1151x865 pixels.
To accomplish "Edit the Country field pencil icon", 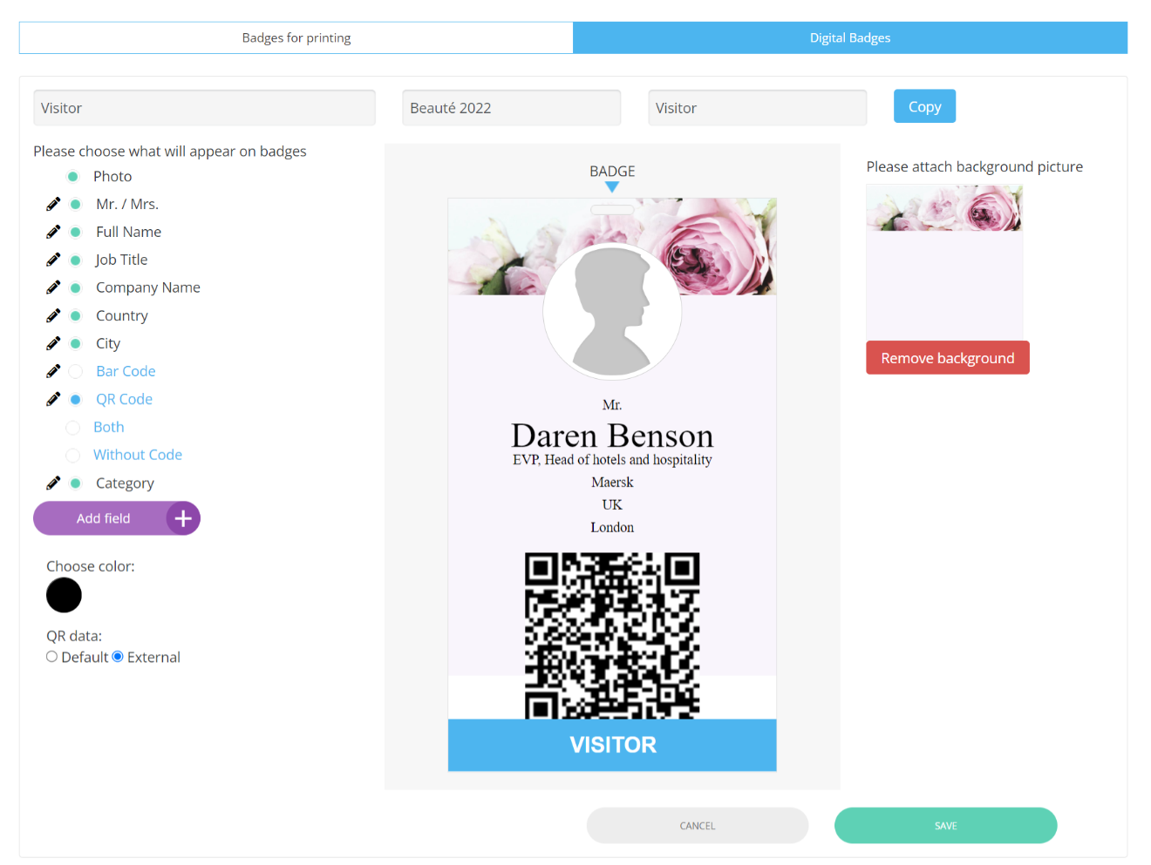I will click(x=53, y=315).
